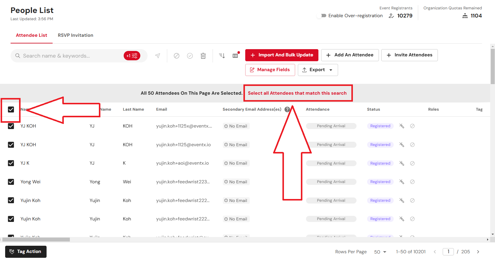Click the name Yong Wei
495x259 pixels.
(x=31, y=182)
